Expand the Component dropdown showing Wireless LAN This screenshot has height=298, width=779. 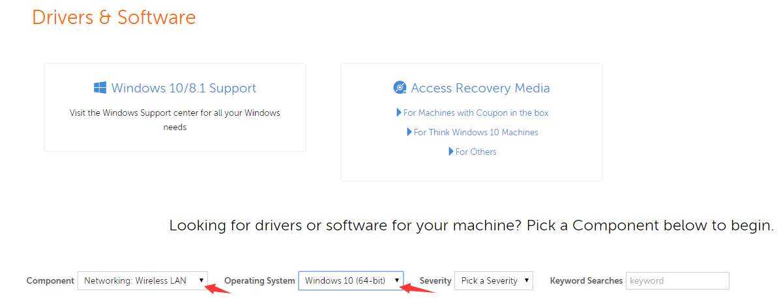tap(142, 280)
